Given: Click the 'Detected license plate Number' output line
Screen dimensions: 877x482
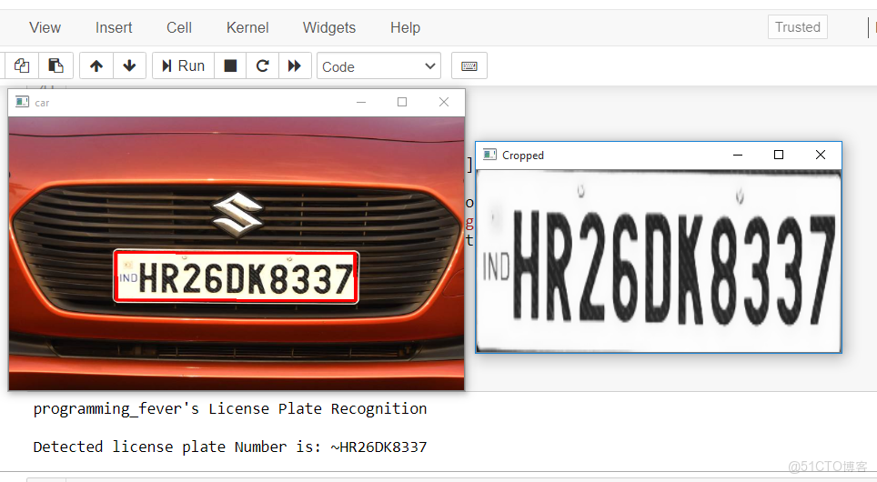Looking at the screenshot, I should pos(230,447).
